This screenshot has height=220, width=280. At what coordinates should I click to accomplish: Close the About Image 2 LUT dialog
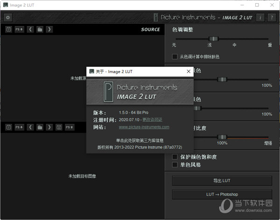click(189, 71)
